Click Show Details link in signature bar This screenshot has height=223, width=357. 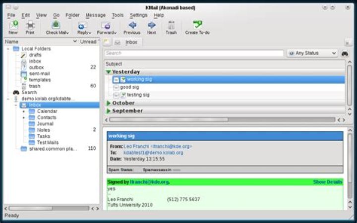328,182
